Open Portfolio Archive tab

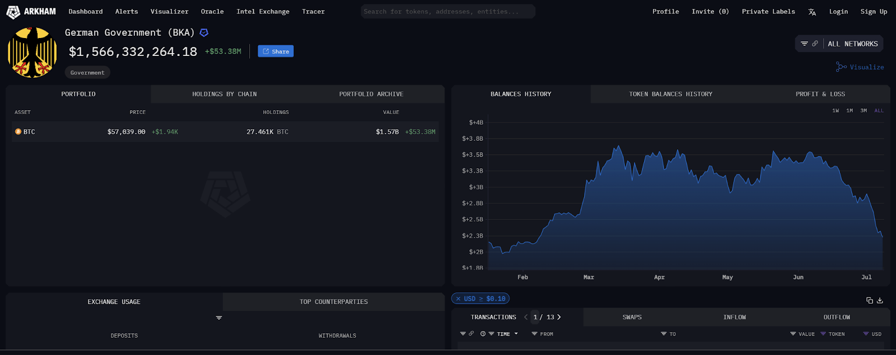tap(371, 94)
